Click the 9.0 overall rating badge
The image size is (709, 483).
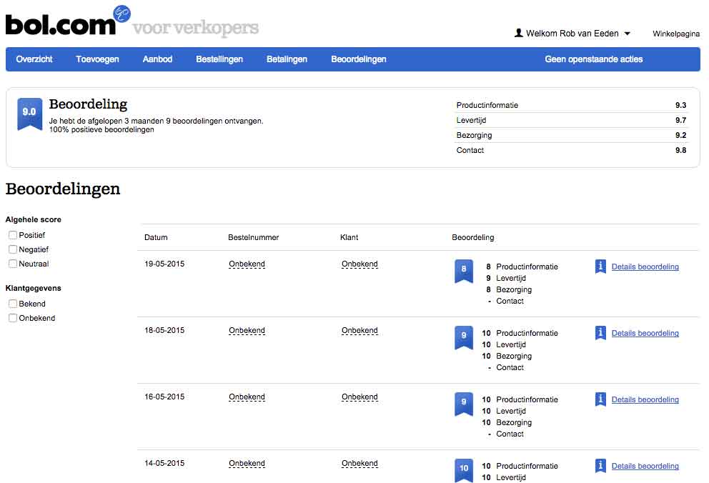coord(29,113)
